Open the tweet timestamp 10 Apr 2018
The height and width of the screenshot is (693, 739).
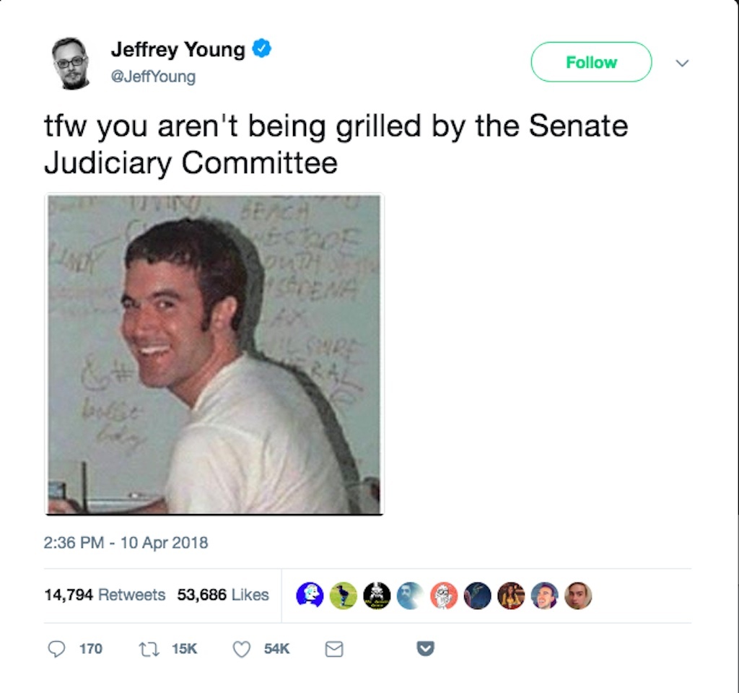[x=126, y=543]
